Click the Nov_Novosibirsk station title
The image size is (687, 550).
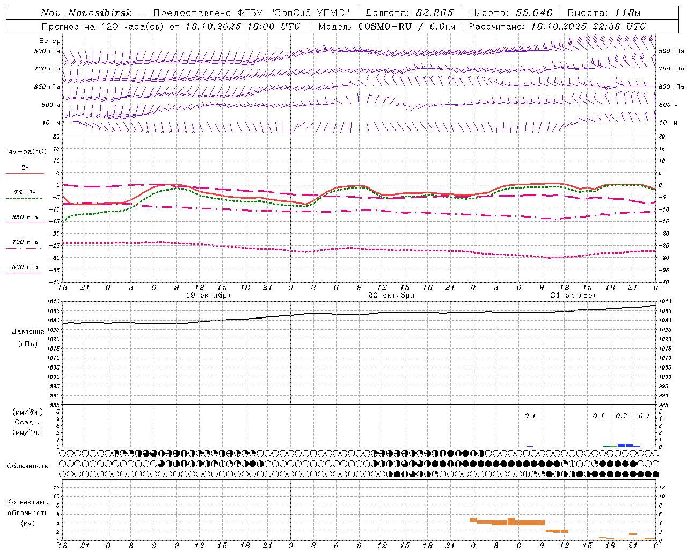coord(86,13)
